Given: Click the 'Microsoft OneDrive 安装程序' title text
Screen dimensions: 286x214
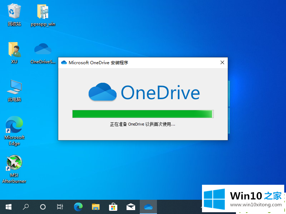Looking at the screenshot, I should coord(98,63).
